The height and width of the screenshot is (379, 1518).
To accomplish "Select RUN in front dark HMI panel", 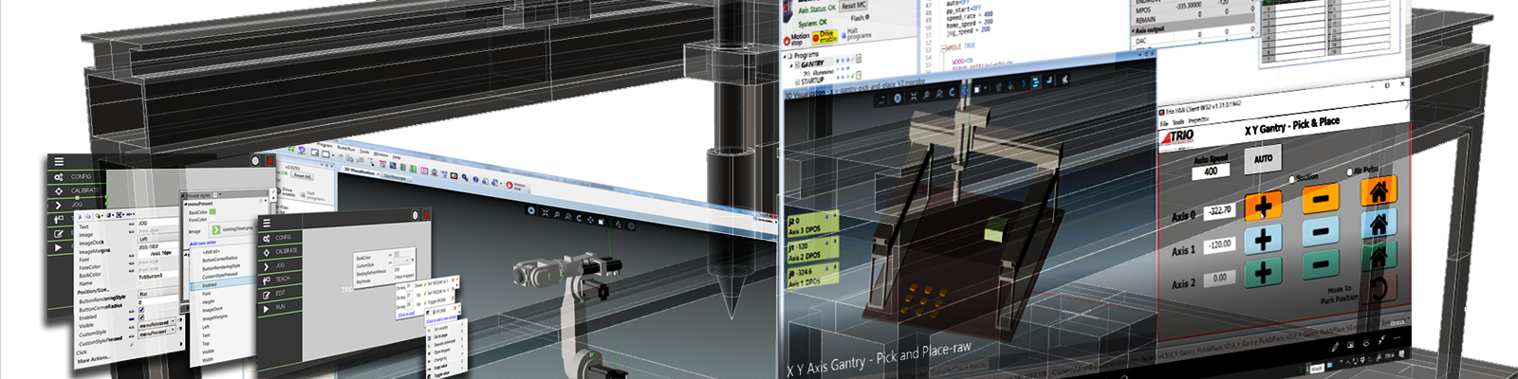I will click(x=279, y=307).
